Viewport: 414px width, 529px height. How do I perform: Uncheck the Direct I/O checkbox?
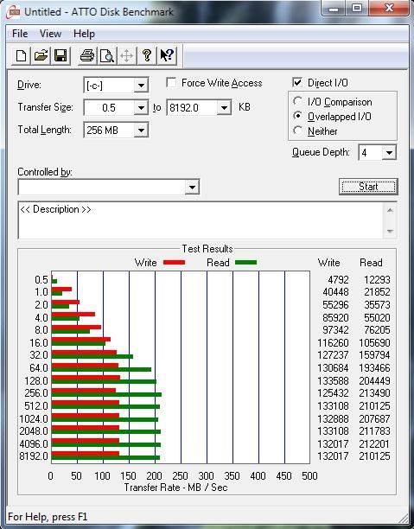(297, 83)
